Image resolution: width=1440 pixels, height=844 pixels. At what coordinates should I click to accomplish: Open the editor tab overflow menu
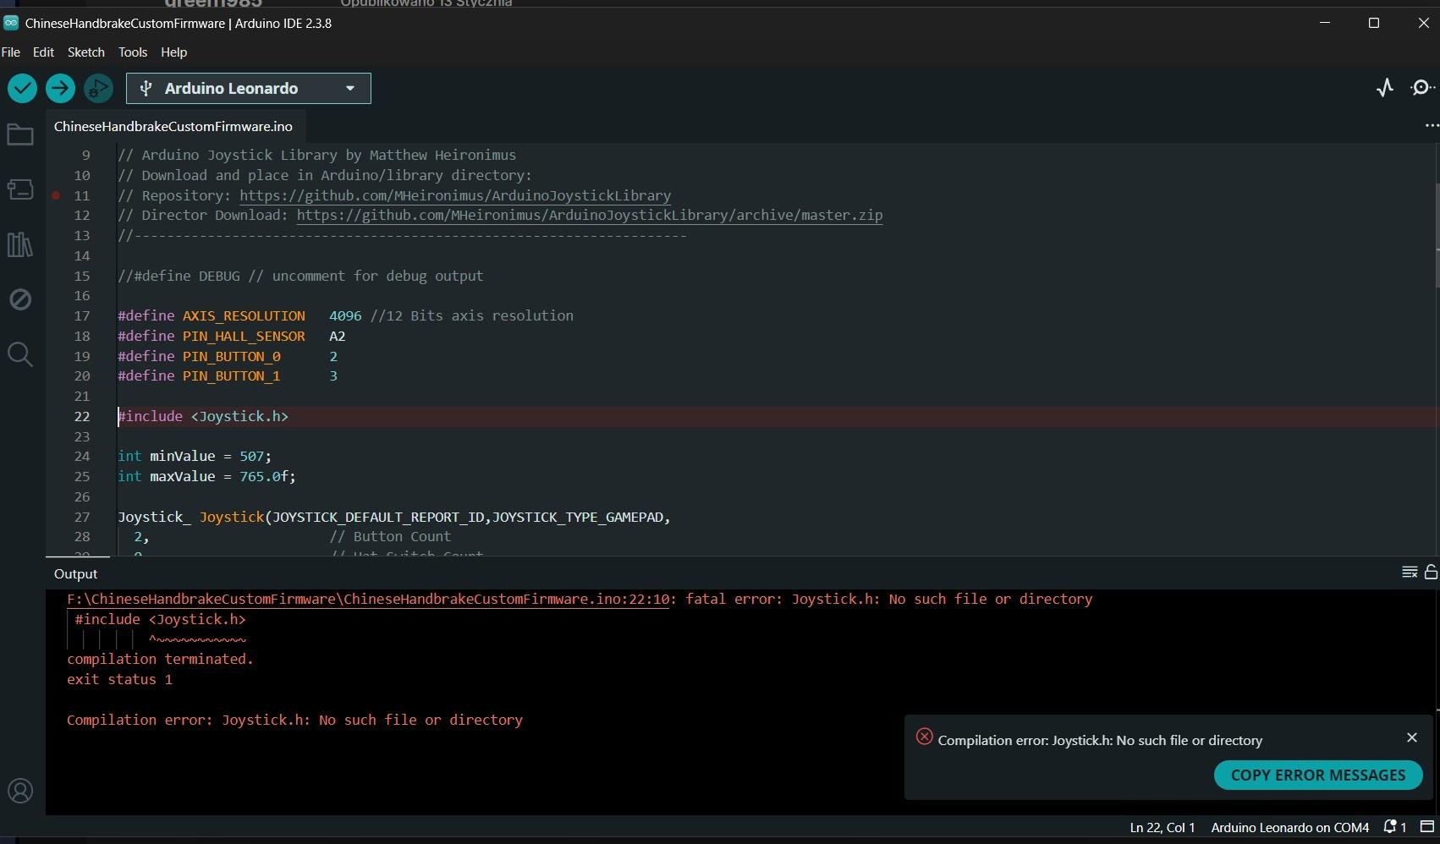pos(1431,126)
